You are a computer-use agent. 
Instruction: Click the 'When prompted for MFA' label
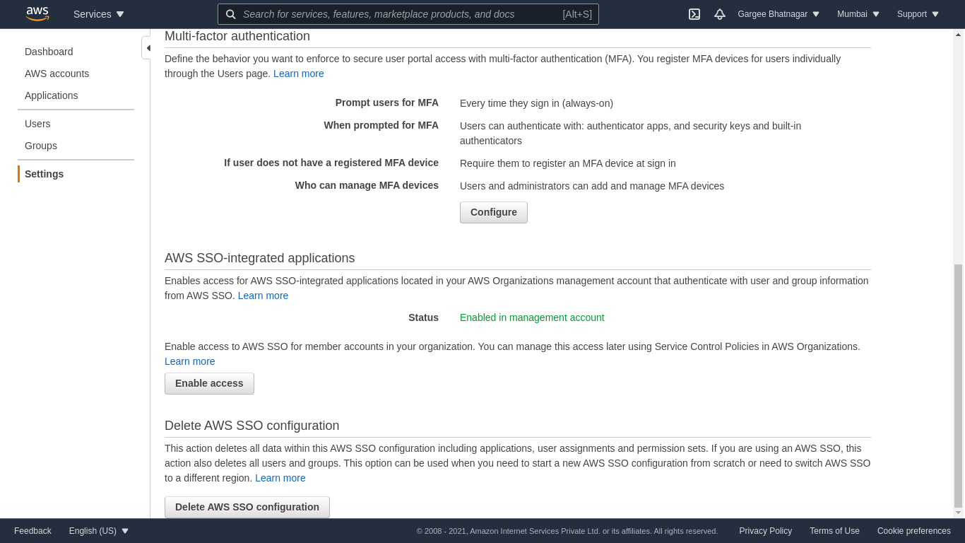point(381,125)
